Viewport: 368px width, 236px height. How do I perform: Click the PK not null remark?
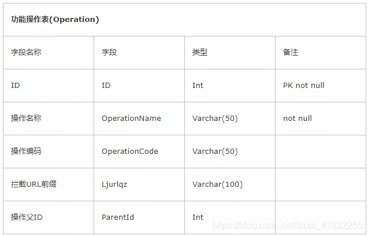click(x=303, y=86)
